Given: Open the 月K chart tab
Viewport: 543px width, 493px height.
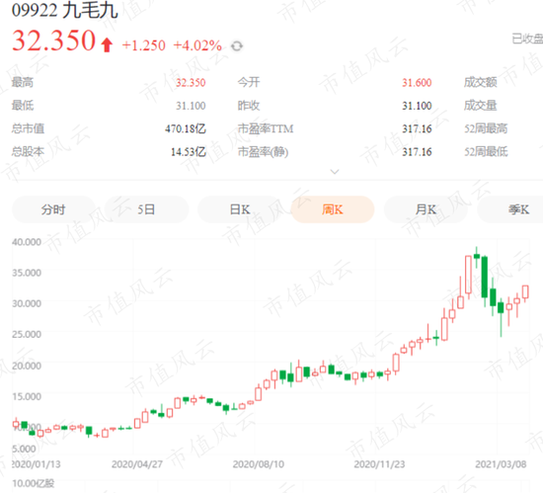Looking at the screenshot, I should 426,209.
